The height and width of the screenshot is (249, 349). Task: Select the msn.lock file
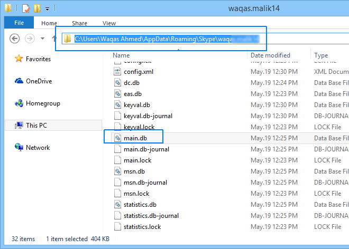(x=136, y=194)
